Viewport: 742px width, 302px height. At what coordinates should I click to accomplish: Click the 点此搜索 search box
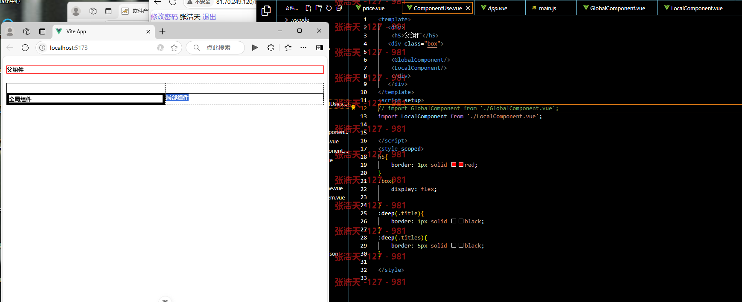pos(215,48)
